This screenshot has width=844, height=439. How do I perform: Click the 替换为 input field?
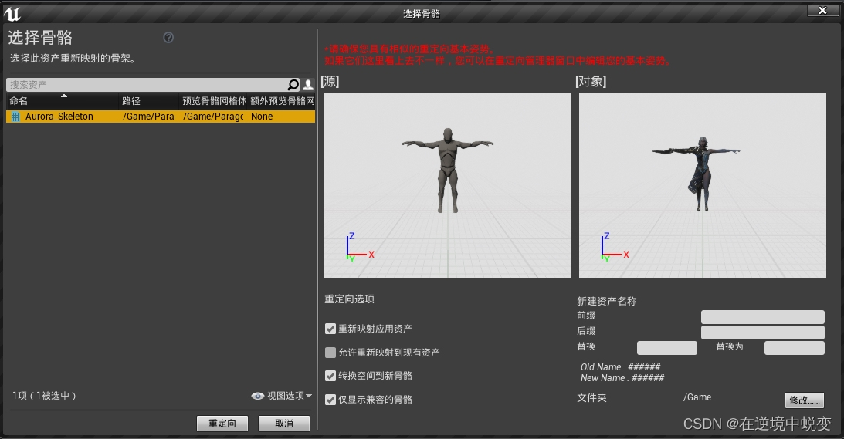click(x=795, y=347)
